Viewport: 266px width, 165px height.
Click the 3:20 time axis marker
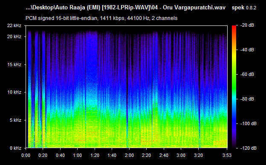pyautogui.click(x=198, y=155)
